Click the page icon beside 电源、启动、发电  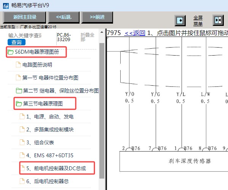[22, 117]
